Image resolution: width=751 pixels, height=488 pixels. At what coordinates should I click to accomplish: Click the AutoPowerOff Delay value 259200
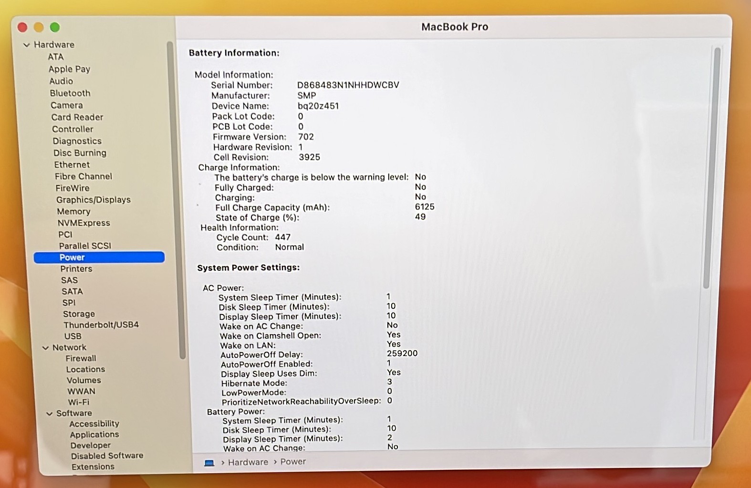pyautogui.click(x=402, y=353)
